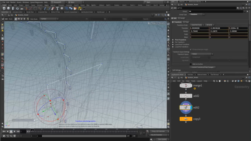The image size is (251, 141).
Task: Switch to the Geometry Spreadsheet tab
Action: [71, 12]
